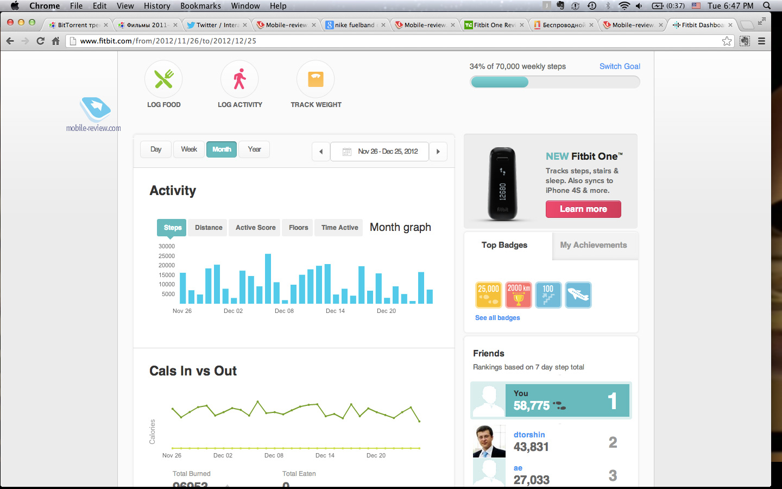The image size is (782, 489).
Task: Open the Log Food icon
Action: 163,79
